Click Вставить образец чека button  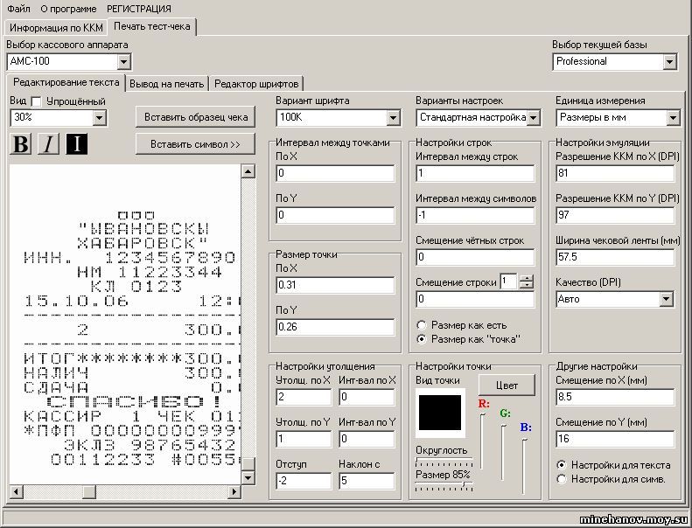pyautogui.click(x=195, y=117)
